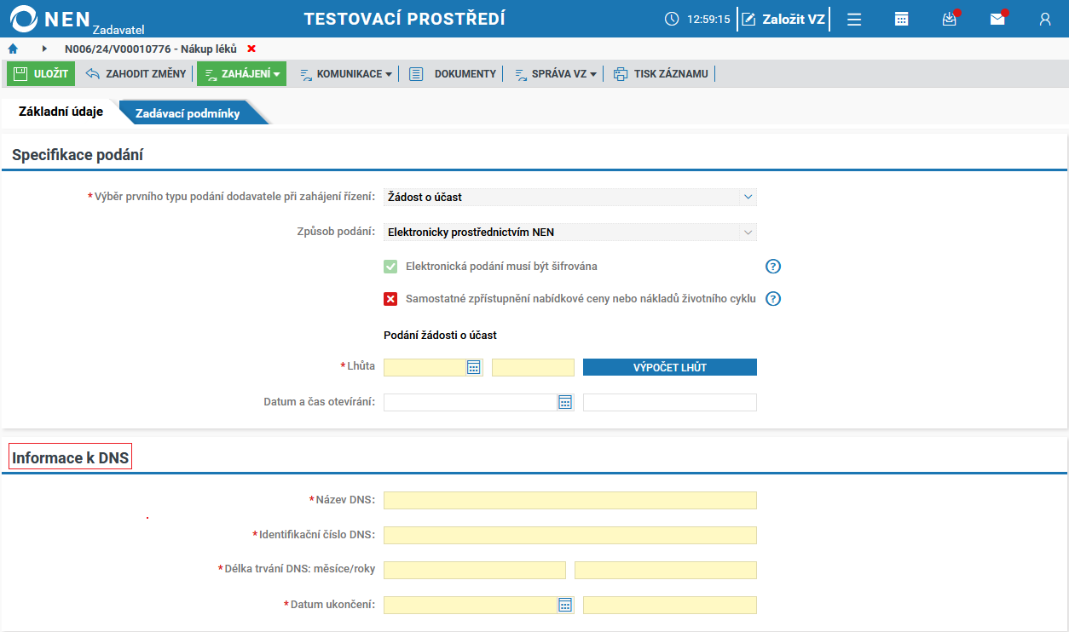Click Založit VZ in the header
The image size is (1069, 632).
(783, 19)
